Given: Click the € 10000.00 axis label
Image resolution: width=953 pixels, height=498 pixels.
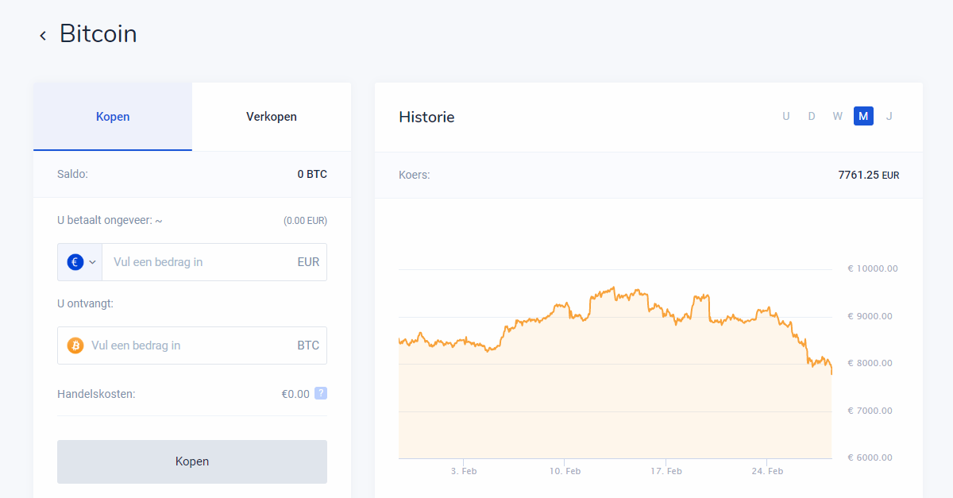Looking at the screenshot, I should [x=873, y=268].
